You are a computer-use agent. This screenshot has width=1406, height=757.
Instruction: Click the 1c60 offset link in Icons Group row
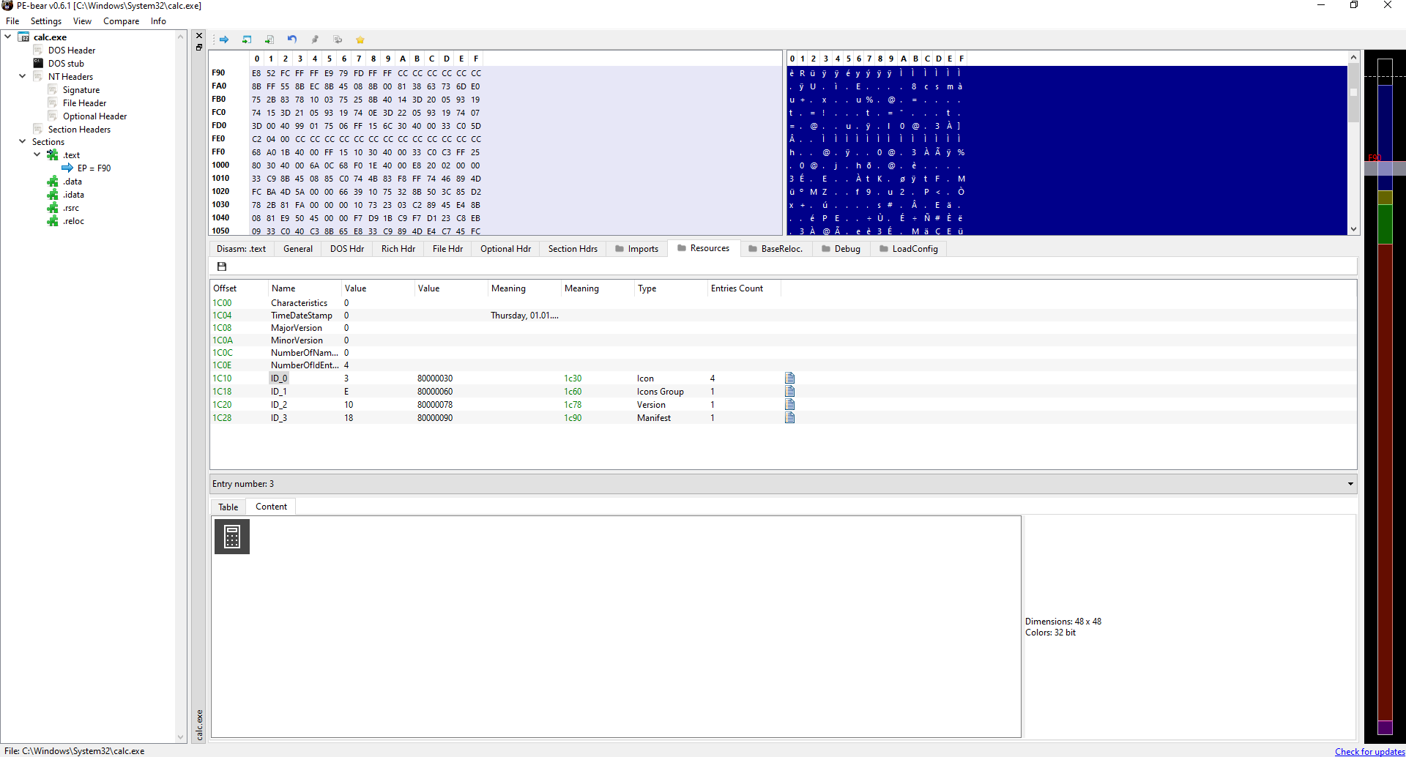point(573,392)
